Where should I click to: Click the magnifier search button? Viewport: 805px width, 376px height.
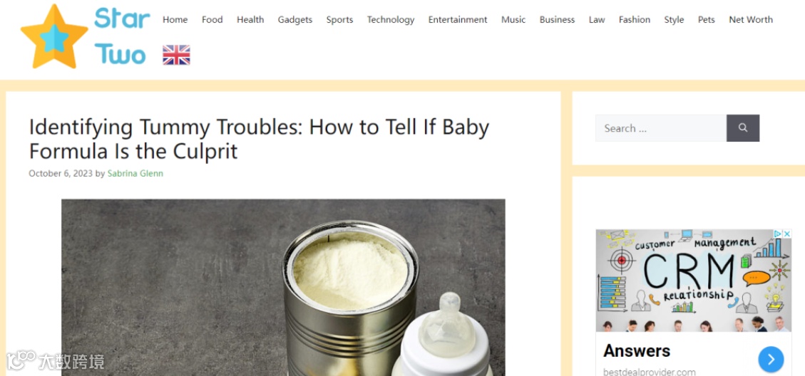[x=743, y=127]
